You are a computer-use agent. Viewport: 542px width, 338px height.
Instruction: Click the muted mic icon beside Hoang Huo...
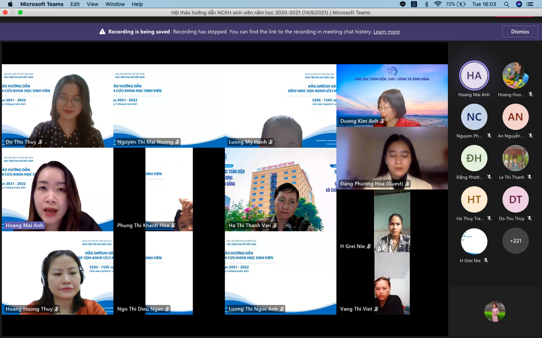tap(531, 95)
